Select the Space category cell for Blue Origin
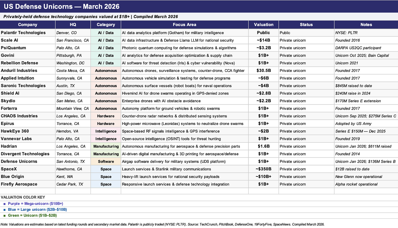 tap(106, 177)
